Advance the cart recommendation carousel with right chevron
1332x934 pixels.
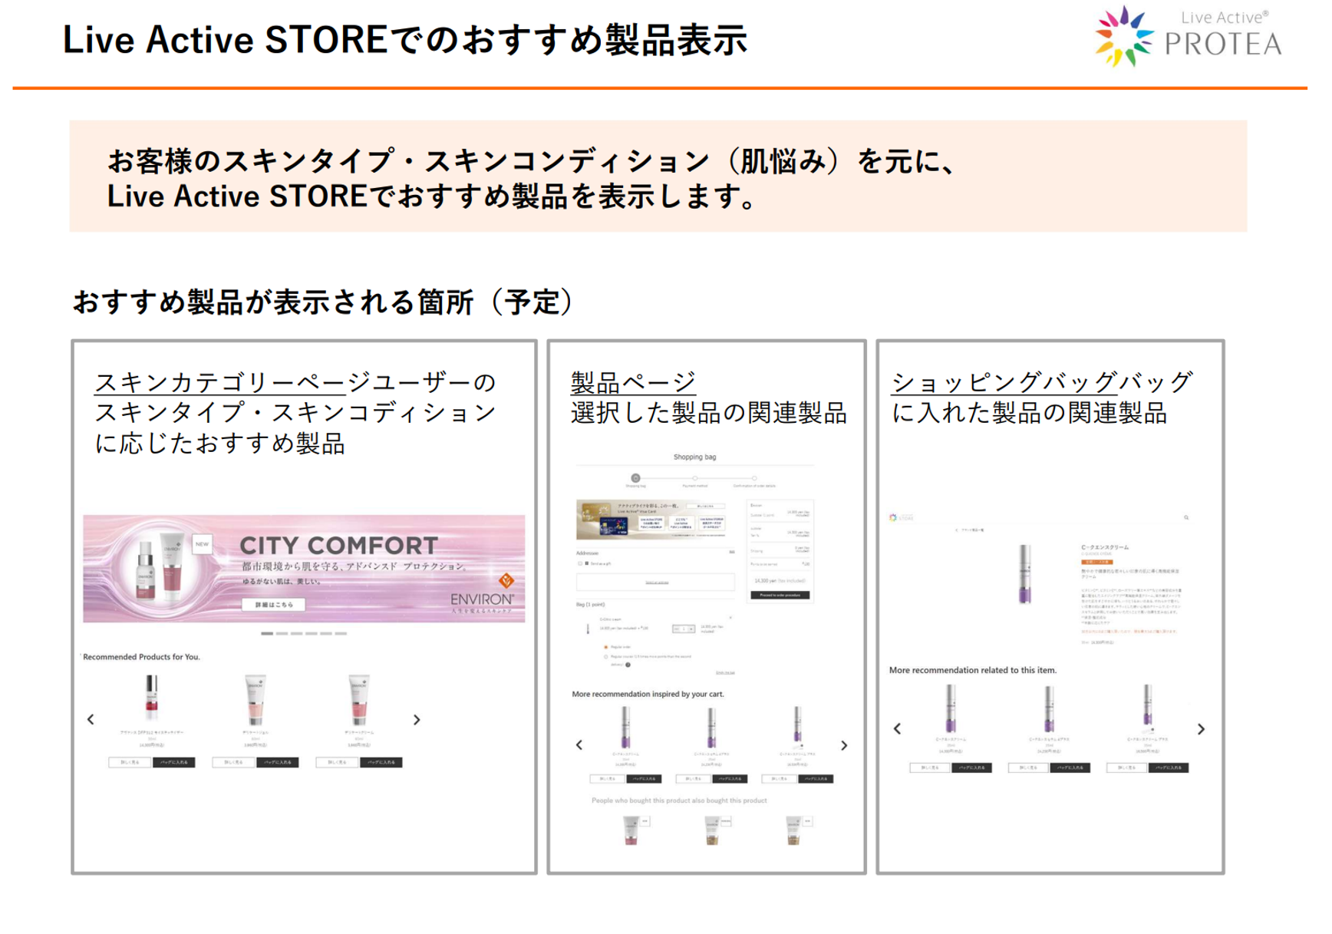point(844,745)
